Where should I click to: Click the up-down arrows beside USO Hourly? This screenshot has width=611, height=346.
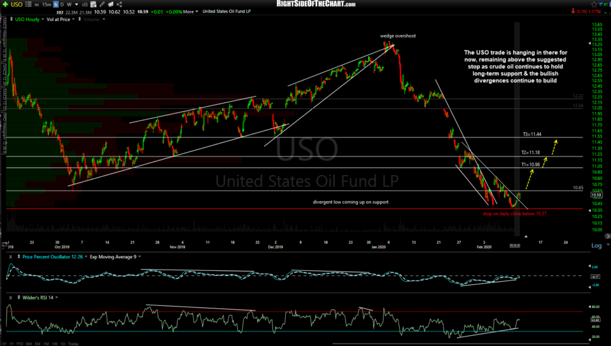[11, 19]
